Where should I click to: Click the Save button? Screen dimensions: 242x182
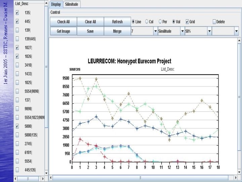point(90,31)
